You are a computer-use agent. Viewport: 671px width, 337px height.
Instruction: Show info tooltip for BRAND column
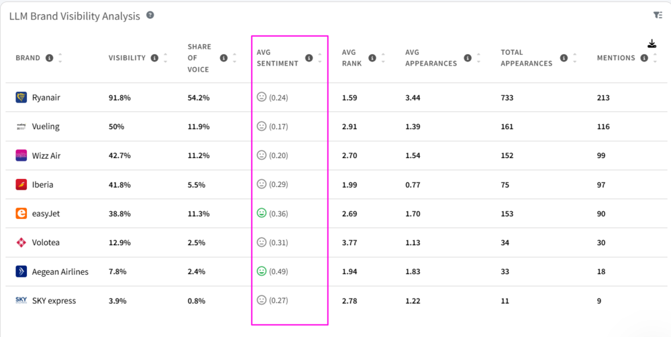(x=50, y=58)
